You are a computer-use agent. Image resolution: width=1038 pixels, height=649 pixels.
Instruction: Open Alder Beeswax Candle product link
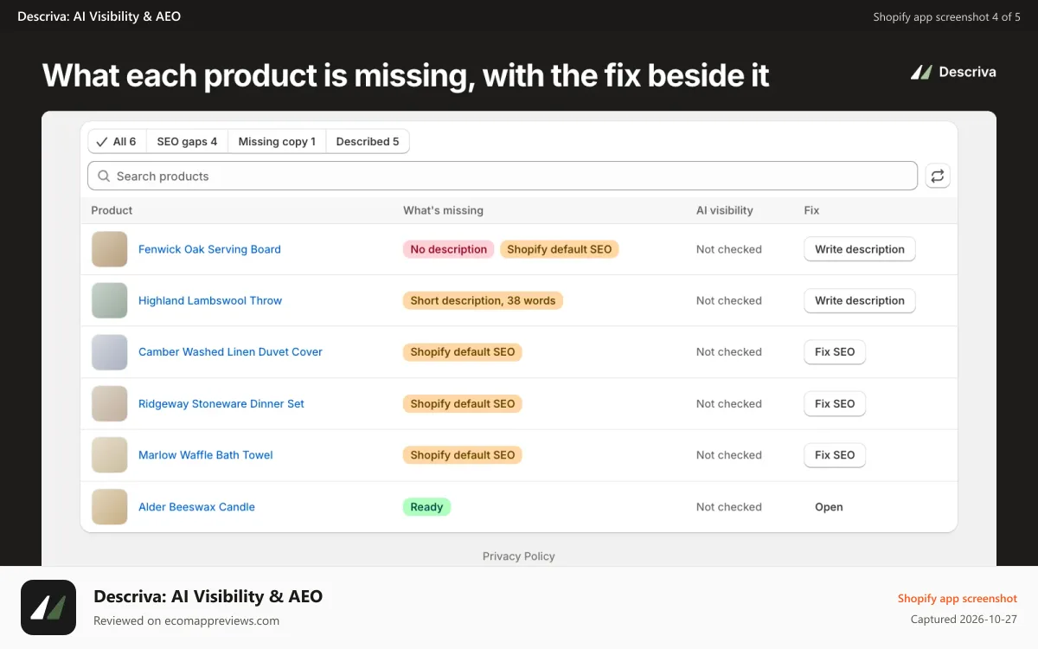click(x=196, y=507)
